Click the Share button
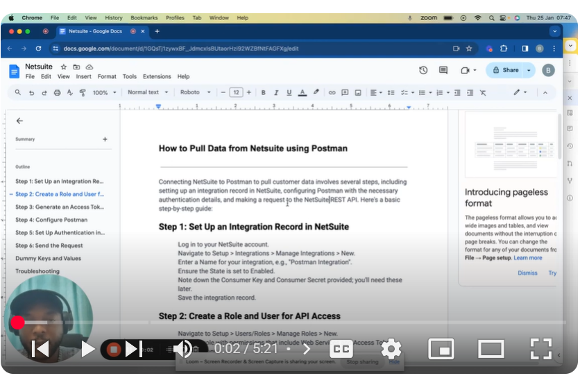The width and height of the screenshot is (580, 378). click(x=506, y=70)
